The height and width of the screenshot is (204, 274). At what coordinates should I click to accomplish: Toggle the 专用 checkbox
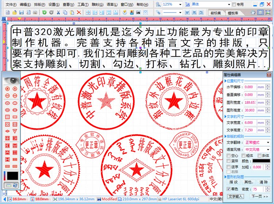(x=234, y=4)
